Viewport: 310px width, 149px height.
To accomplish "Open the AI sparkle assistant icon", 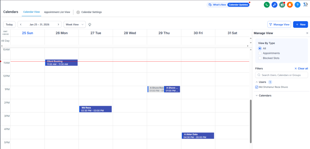I will pyautogui.click(x=274, y=5).
